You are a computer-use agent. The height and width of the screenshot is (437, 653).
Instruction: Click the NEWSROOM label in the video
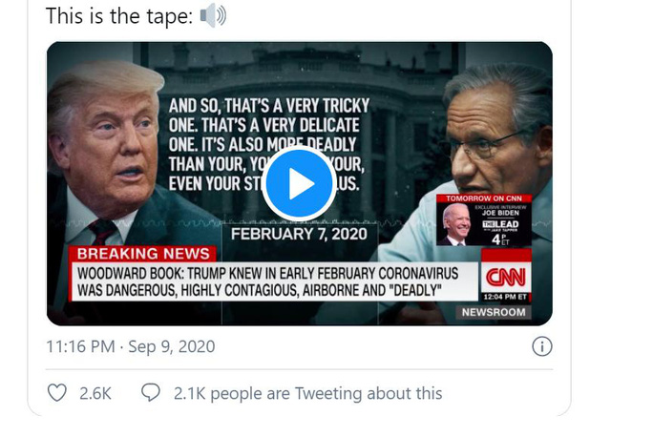coord(494,312)
